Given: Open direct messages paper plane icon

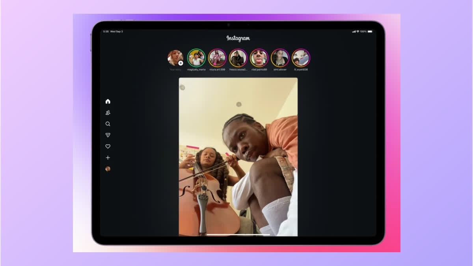Looking at the screenshot, I should (x=108, y=135).
